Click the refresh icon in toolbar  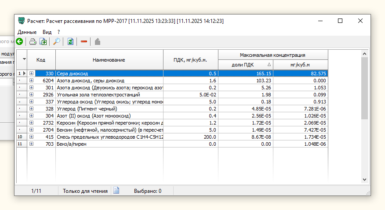point(70,42)
